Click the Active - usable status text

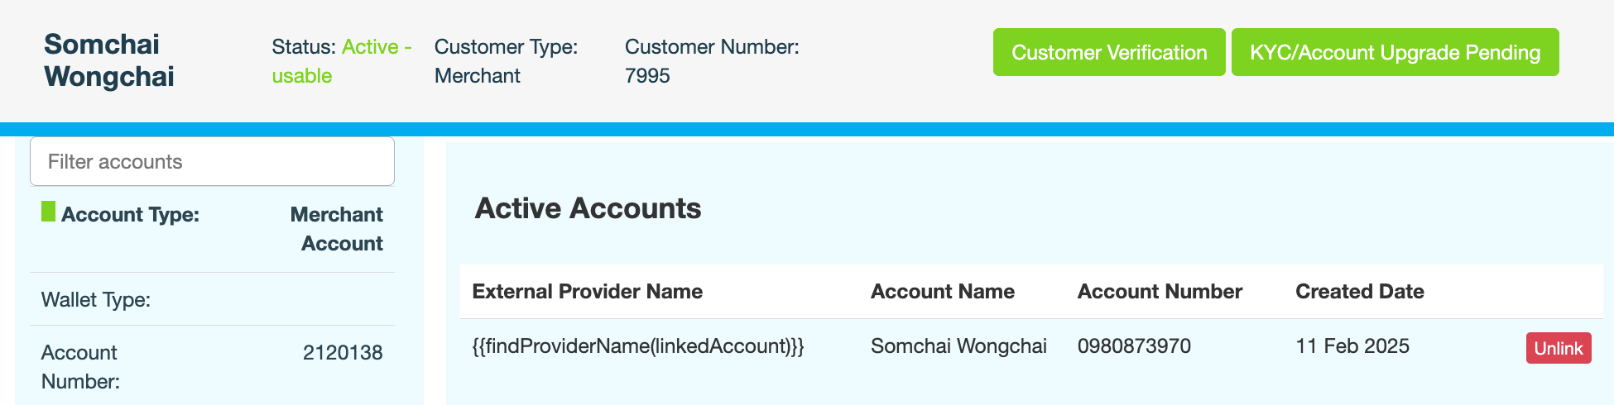(341, 61)
